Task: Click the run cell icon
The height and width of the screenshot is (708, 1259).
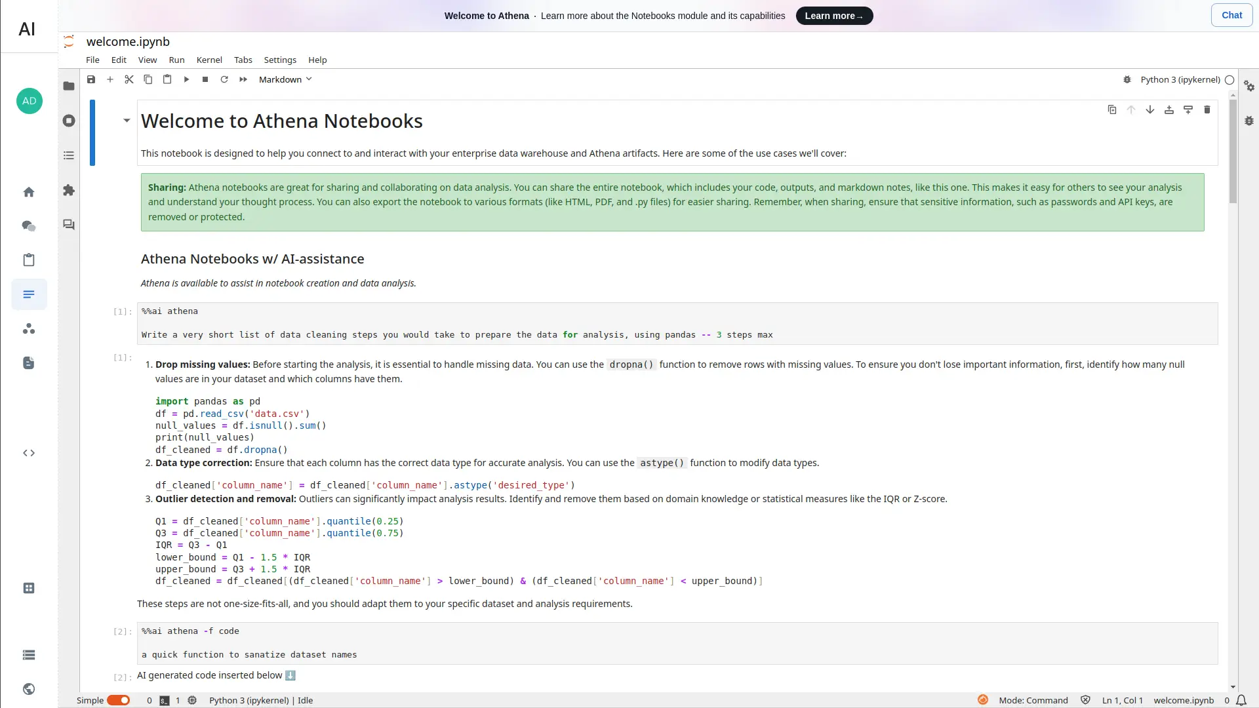Action: point(186,79)
